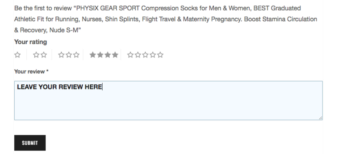Click second star of two-star group

(44, 55)
